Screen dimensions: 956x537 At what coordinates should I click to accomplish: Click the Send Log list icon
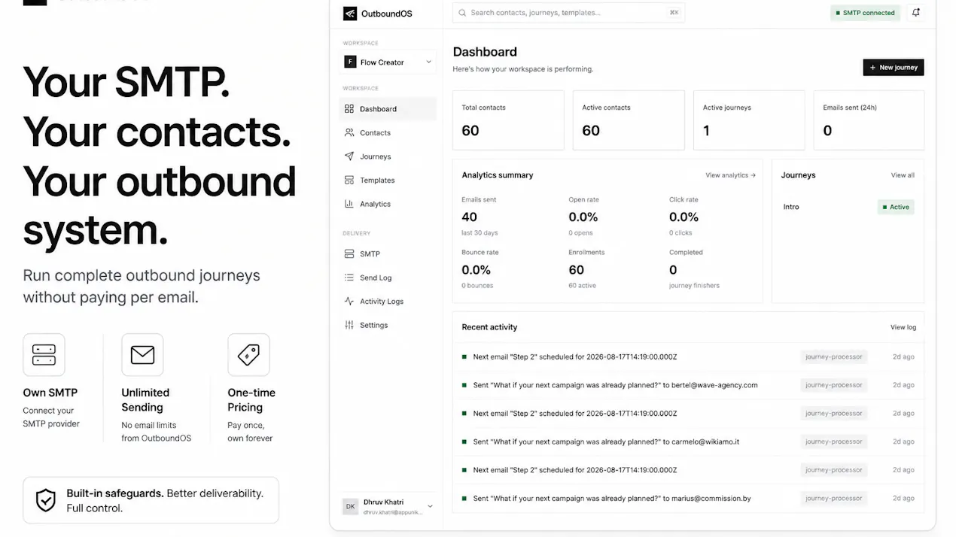(x=349, y=278)
